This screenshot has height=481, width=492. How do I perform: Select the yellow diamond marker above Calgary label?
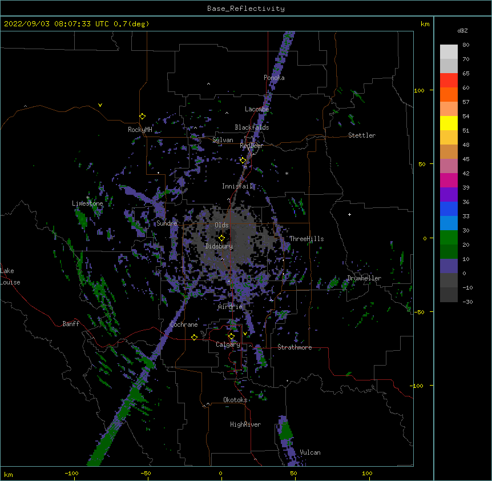tap(231, 336)
